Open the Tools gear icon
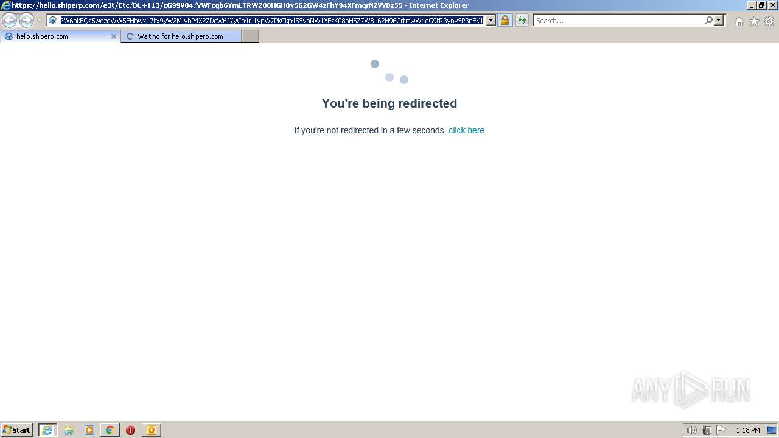Screen dimensions: 779x438 point(769,21)
